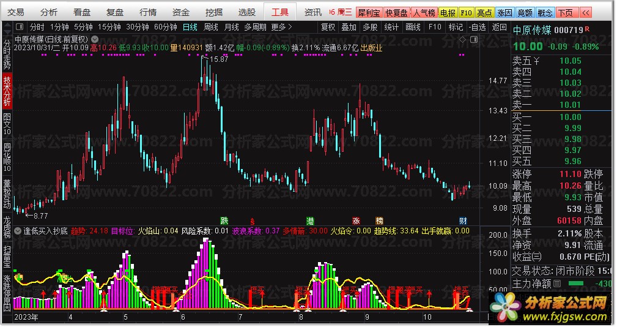Switch chart to 月线 period

point(231,27)
